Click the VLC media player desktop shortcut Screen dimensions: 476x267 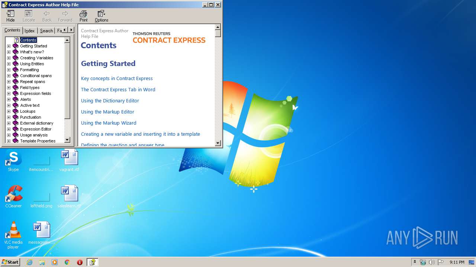point(13,235)
